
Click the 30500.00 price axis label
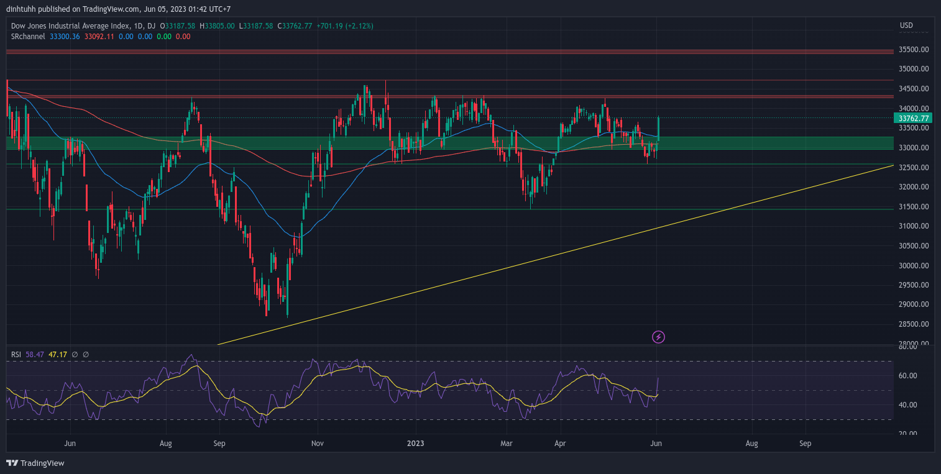pyautogui.click(x=914, y=246)
